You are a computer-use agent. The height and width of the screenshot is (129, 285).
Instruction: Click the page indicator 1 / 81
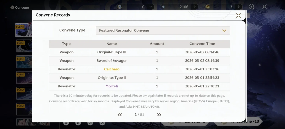coord(139,115)
